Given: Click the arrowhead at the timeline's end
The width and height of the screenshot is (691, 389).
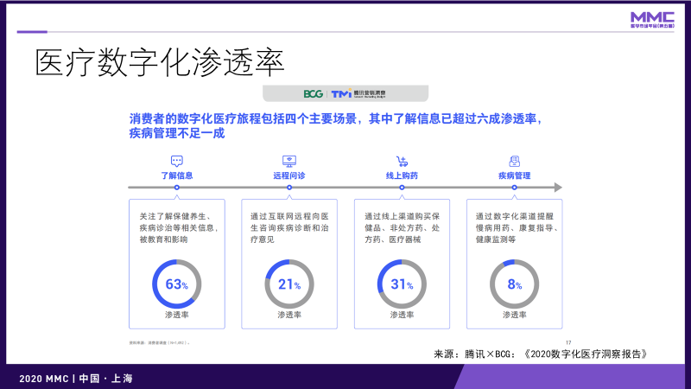Looking at the screenshot, I should point(558,187).
